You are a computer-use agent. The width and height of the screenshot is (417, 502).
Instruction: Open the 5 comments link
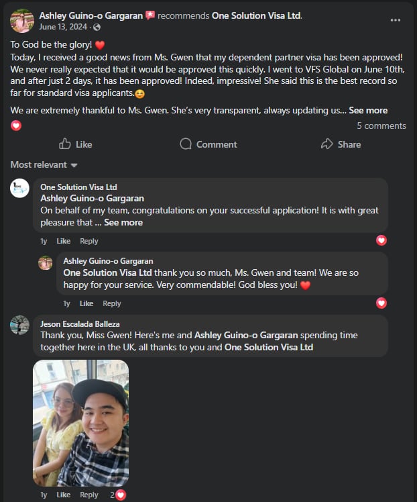[381, 125]
